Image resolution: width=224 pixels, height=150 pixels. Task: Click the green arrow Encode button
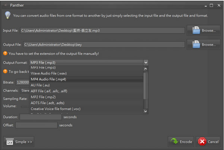181,141
